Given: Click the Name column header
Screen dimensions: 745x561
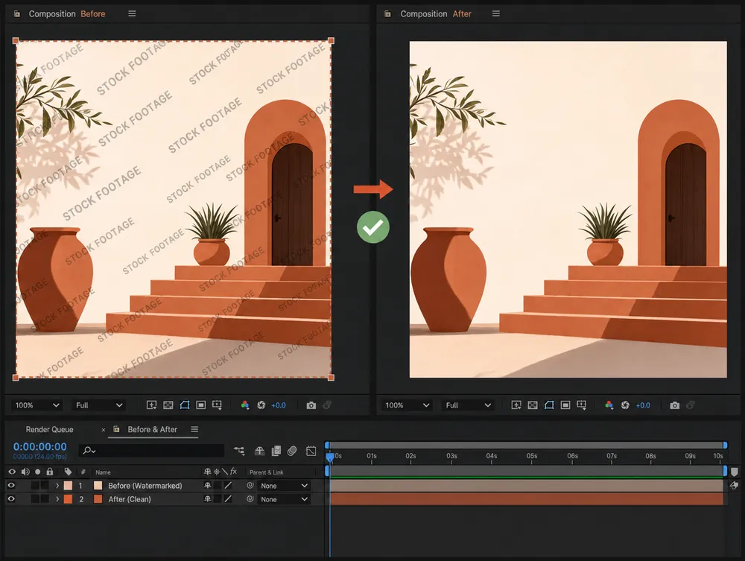Looking at the screenshot, I should coord(103,472).
